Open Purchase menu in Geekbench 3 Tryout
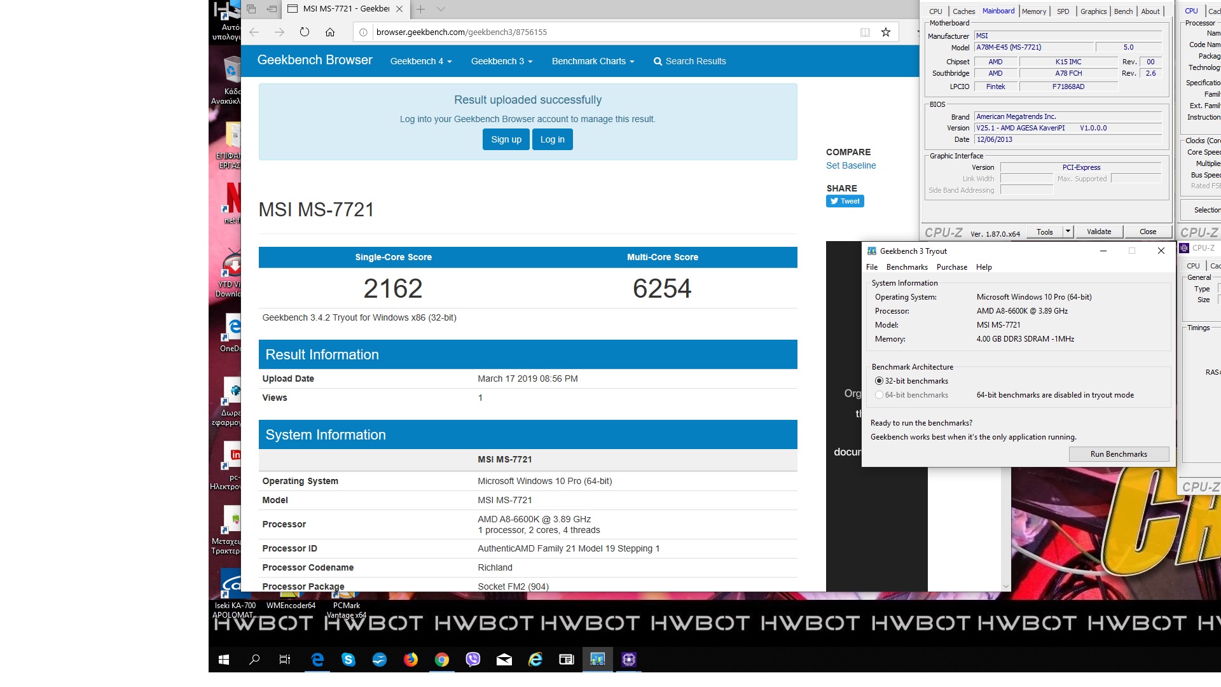The width and height of the screenshot is (1221, 687). tap(952, 267)
